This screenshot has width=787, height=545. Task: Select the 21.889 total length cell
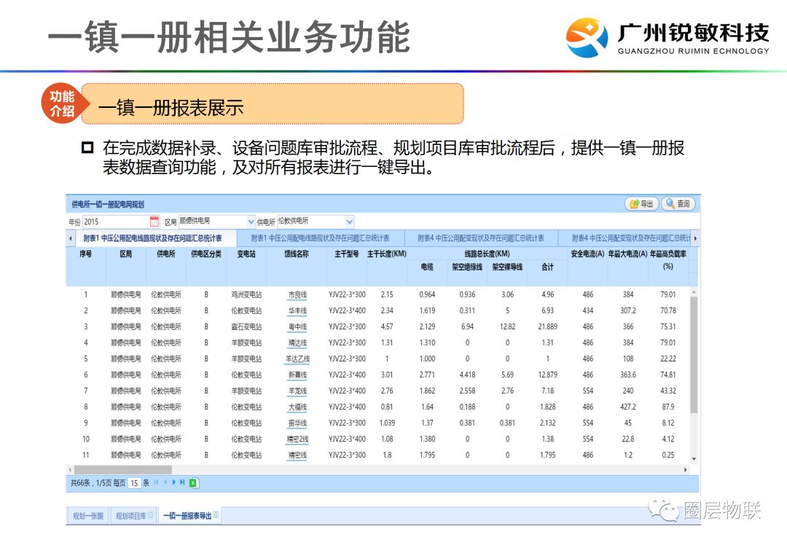547,326
